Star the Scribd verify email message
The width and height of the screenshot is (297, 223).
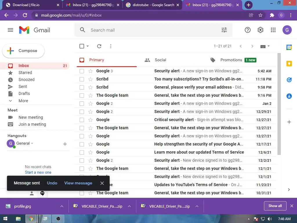pyautogui.click(x=90, y=87)
